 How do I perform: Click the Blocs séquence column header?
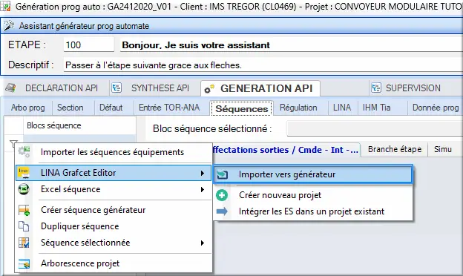(x=79, y=125)
